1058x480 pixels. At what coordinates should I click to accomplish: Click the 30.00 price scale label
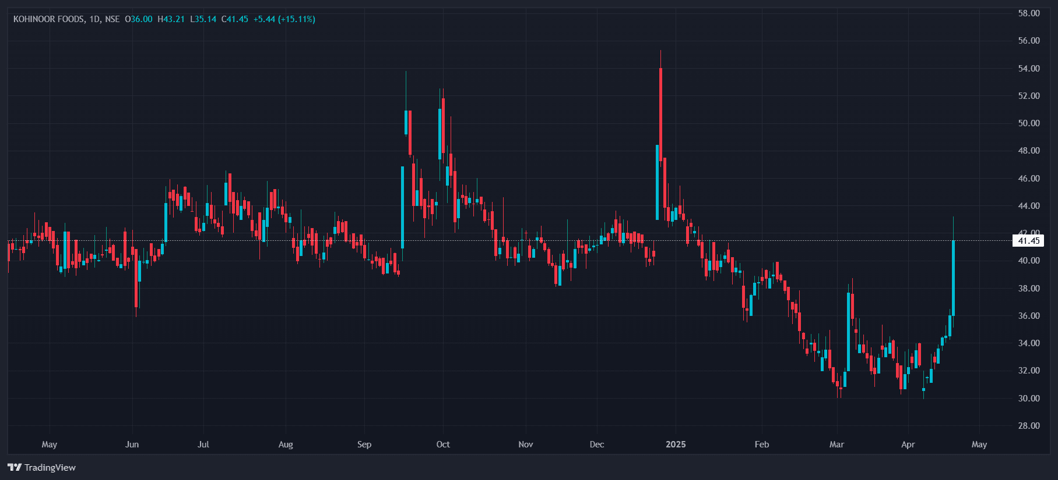pyautogui.click(x=1029, y=398)
